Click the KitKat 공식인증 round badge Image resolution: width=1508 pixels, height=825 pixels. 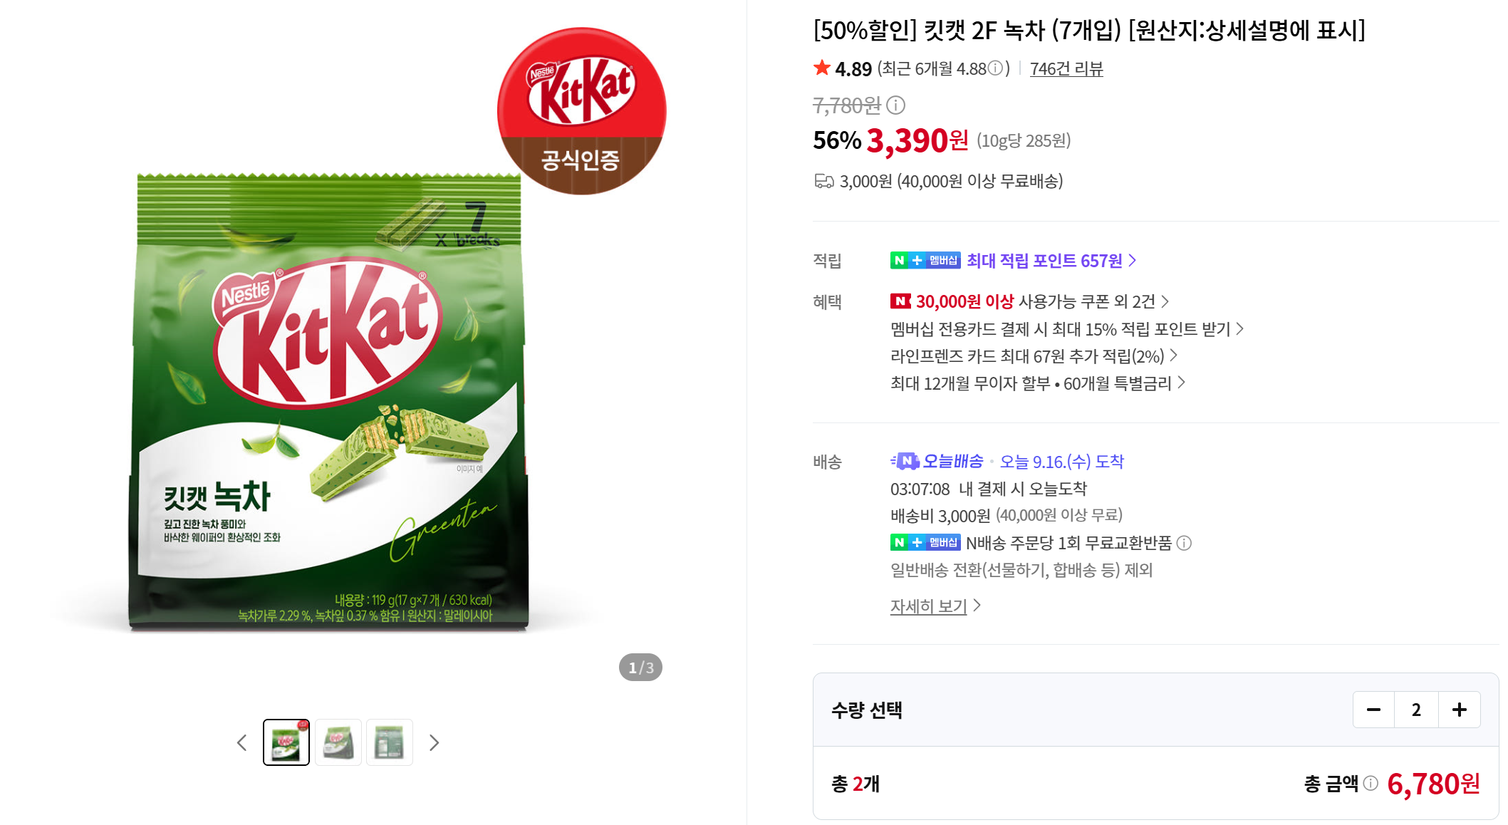click(581, 110)
